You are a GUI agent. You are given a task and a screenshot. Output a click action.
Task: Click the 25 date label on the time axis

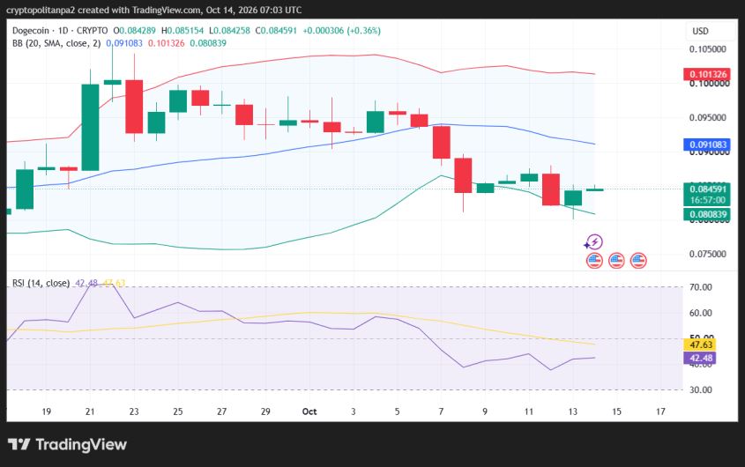178,411
